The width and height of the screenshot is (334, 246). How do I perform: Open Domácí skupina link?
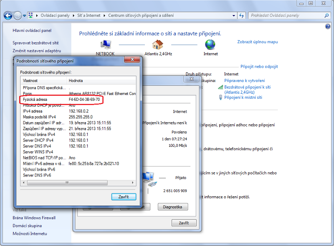pyautogui.click(x=27, y=226)
